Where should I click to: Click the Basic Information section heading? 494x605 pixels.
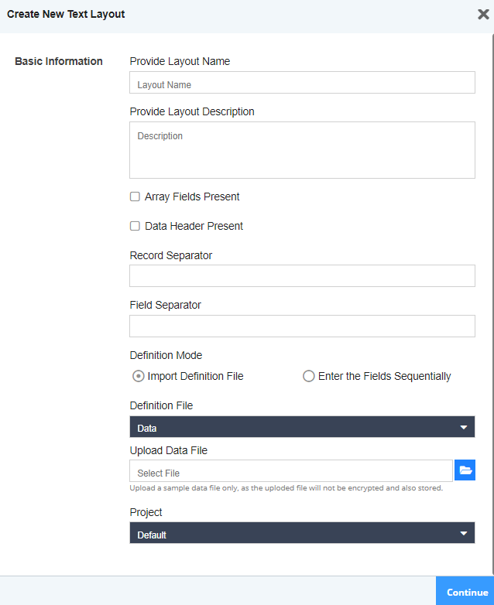(x=59, y=61)
